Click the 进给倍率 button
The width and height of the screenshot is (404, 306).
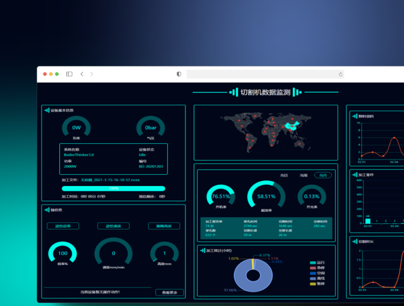pos(63,226)
